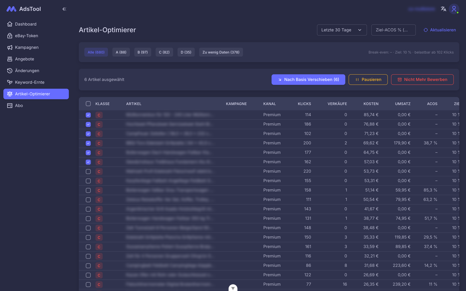
Task: Click the Änderungen history icon
Action: pos(10,71)
